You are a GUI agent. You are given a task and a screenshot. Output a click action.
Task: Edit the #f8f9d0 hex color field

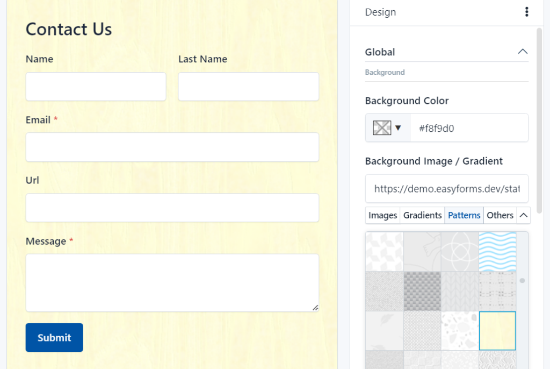(x=469, y=128)
